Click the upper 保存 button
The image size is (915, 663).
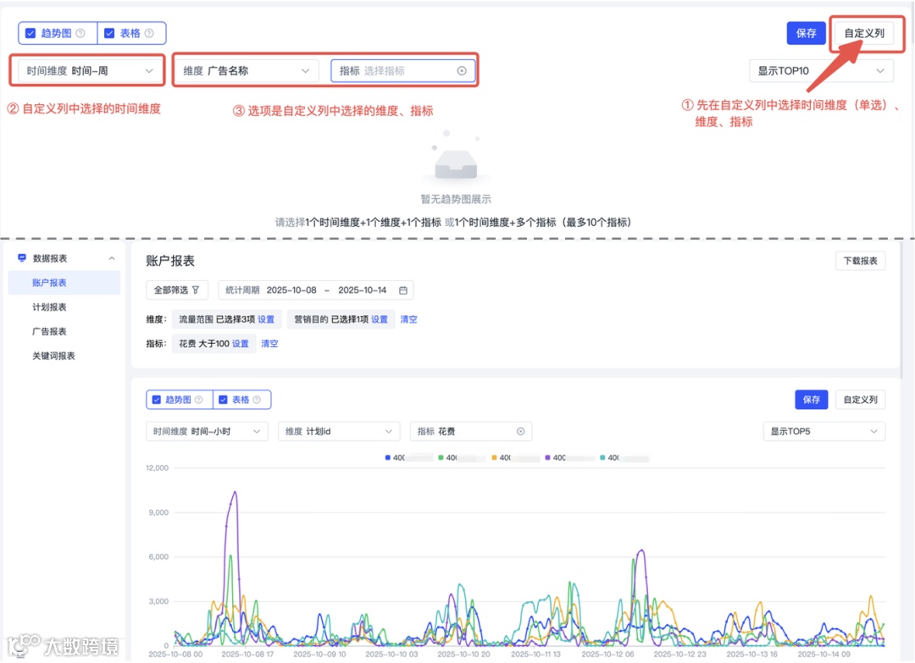click(806, 33)
